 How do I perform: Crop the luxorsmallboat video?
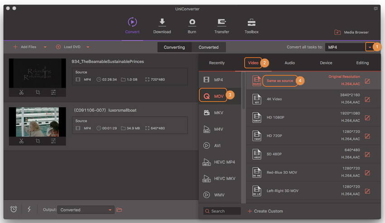click(x=38, y=141)
